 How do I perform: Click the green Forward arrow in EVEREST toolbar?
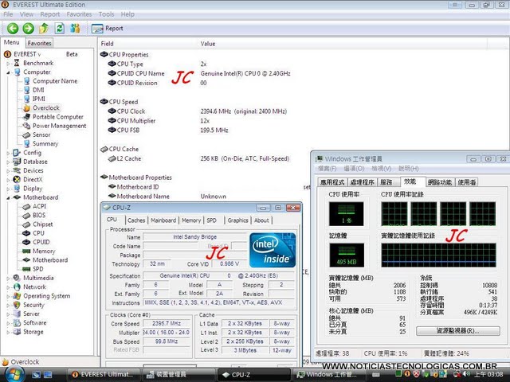click(x=29, y=29)
